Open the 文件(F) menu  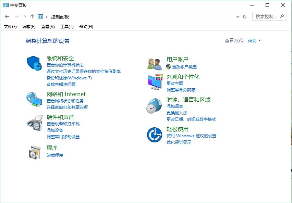coord(10,27)
